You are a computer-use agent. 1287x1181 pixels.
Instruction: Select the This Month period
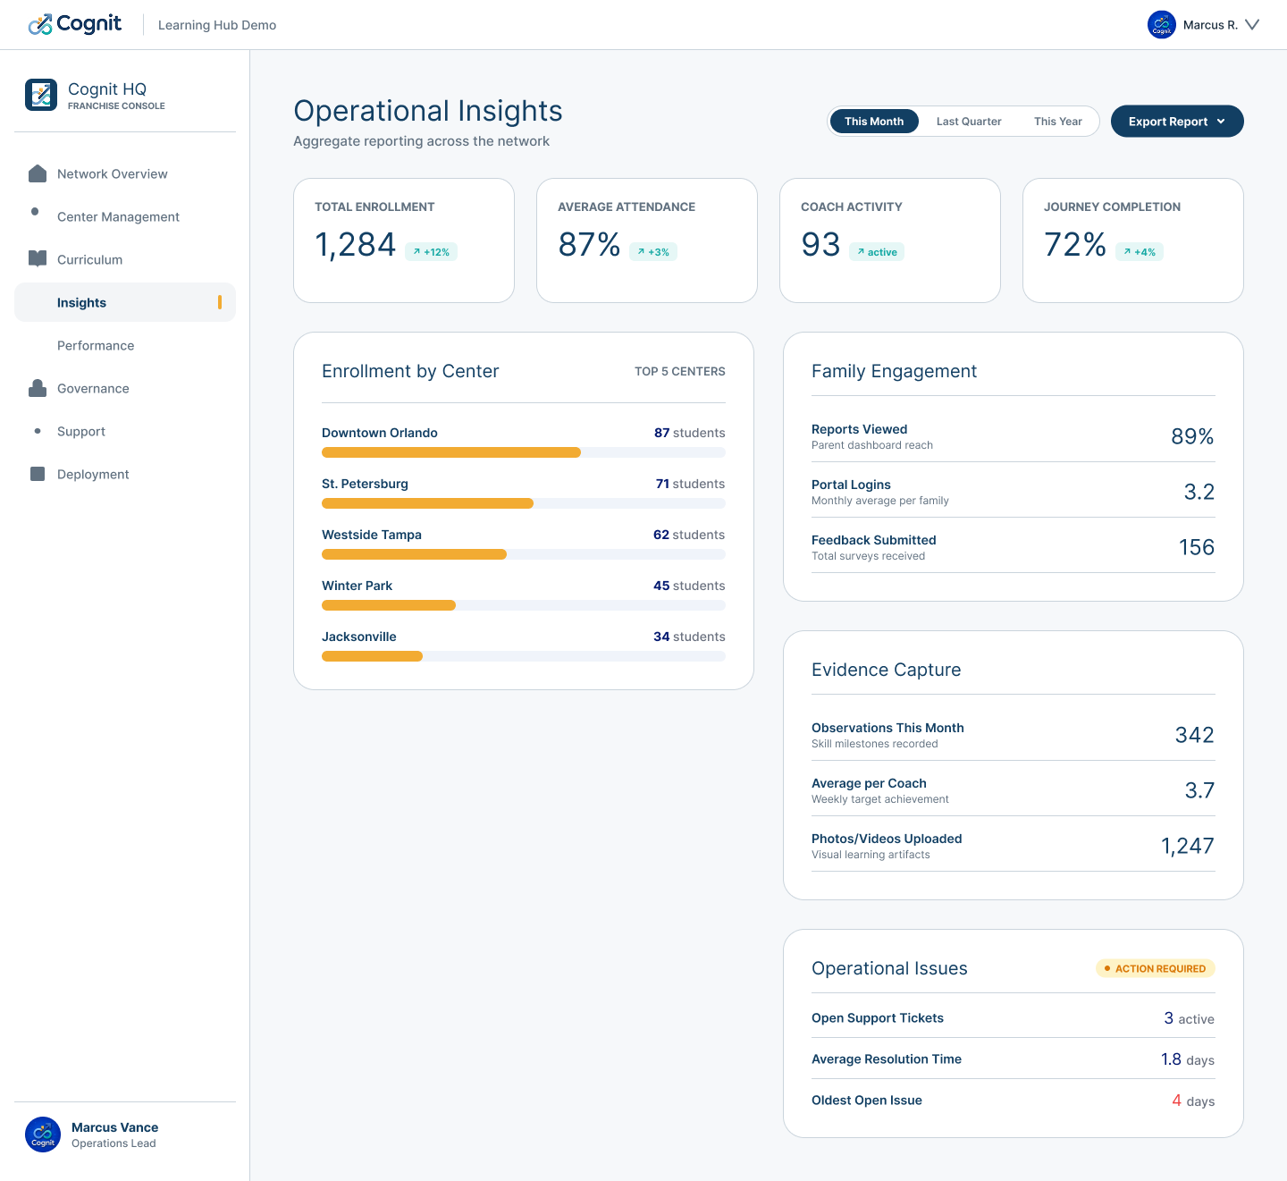click(x=874, y=122)
